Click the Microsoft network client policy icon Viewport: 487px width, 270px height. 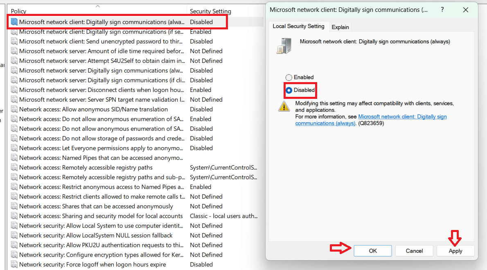point(14,22)
